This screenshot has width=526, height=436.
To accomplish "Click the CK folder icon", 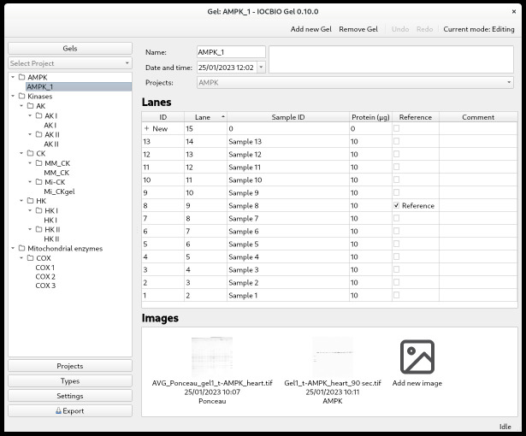I will (x=31, y=153).
